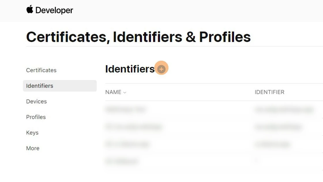Open the Developer home link

tap(50, 10)
